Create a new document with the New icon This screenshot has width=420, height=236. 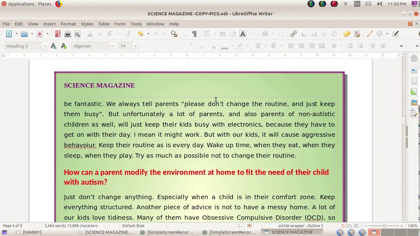(x=9, y=34)
